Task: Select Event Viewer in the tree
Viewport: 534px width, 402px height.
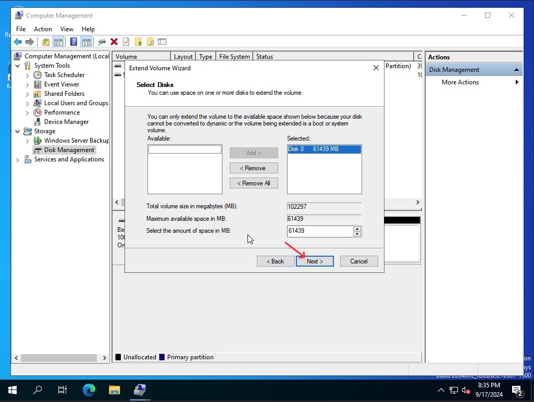Action: click(61, 84)
